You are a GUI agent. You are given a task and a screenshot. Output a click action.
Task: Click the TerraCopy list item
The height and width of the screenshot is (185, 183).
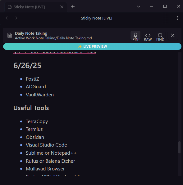coord(37,121)
